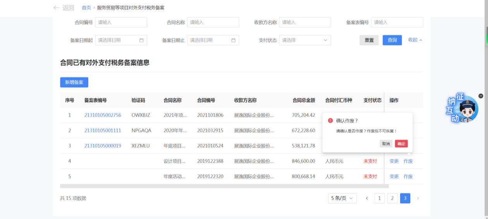Go to previous page arrow in pagination
The width and height of the screenshot is (488, 219).
366,198
